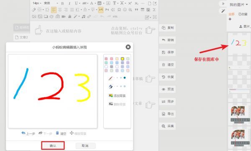Image resolution: width=251 pixels, height=151 pixels.
Task: Switch to the 已收藏 tab
Action: [243, 14]
